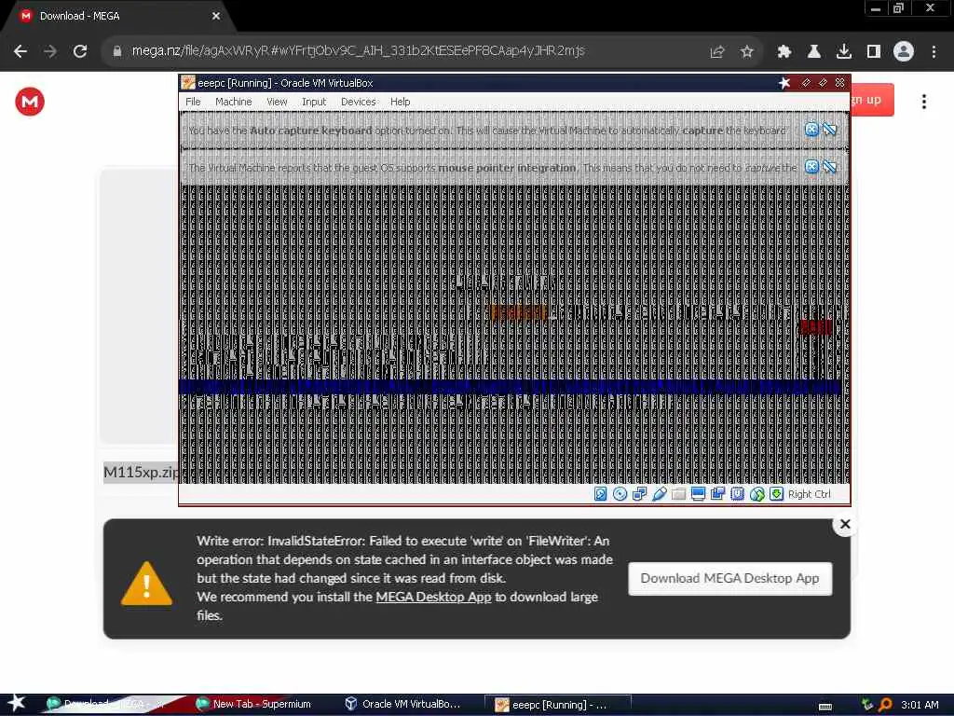954x716 pixels.
Task: Open the VirtualBox Input menu
Action: point(314,102)
